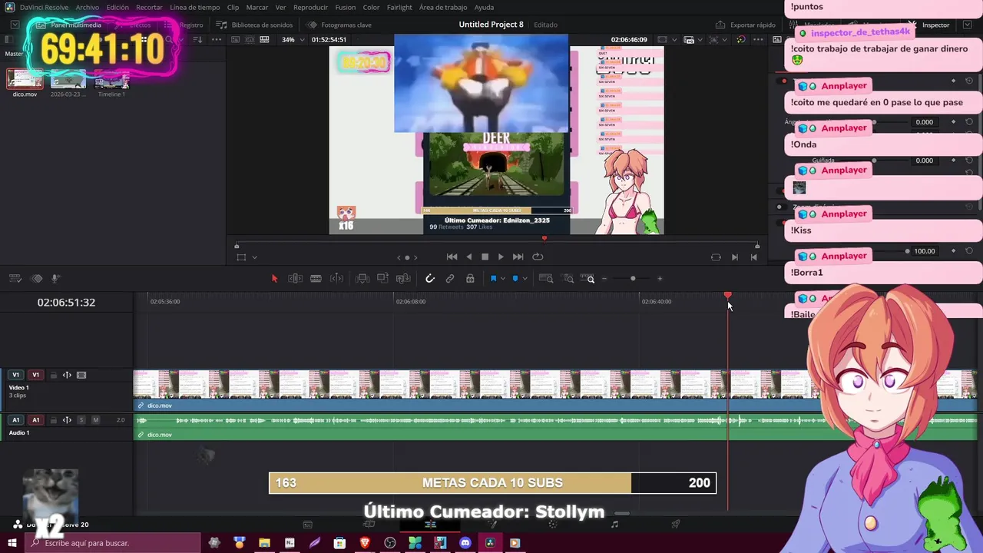Screen dimensions: 983x553
Task: Open the Recortar menu
Action: click(149, 7)
